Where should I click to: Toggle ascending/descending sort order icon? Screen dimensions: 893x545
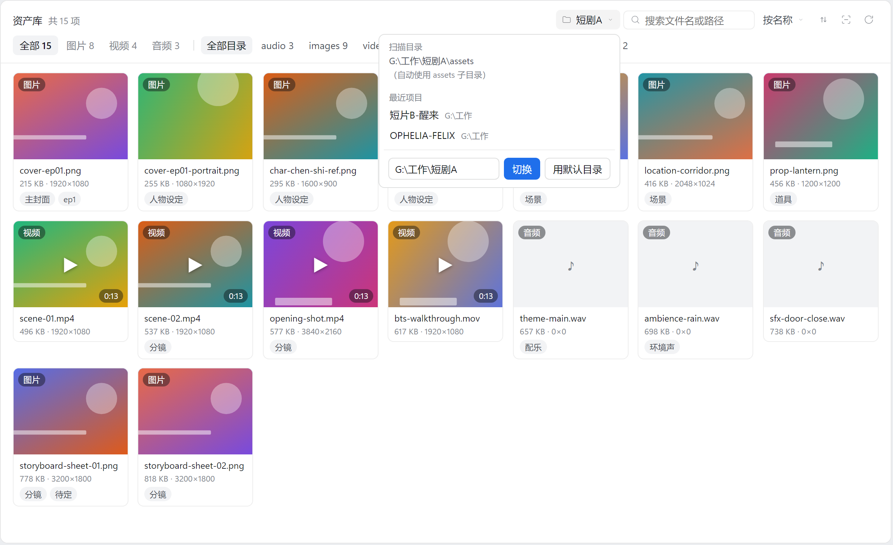point(823,20)
